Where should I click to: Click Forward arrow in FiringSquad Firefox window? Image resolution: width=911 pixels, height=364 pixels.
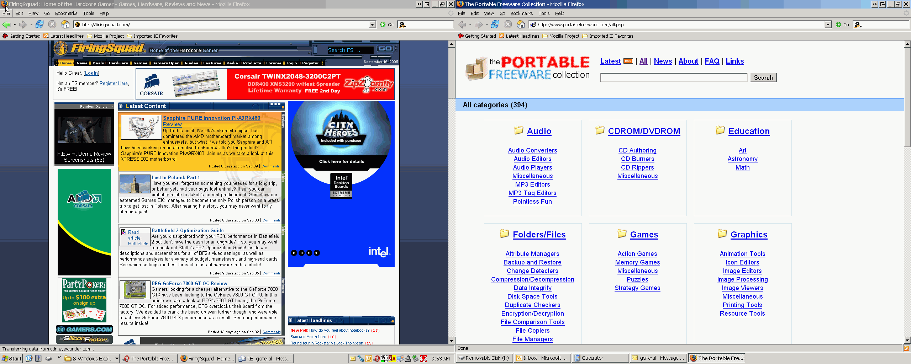23,25
